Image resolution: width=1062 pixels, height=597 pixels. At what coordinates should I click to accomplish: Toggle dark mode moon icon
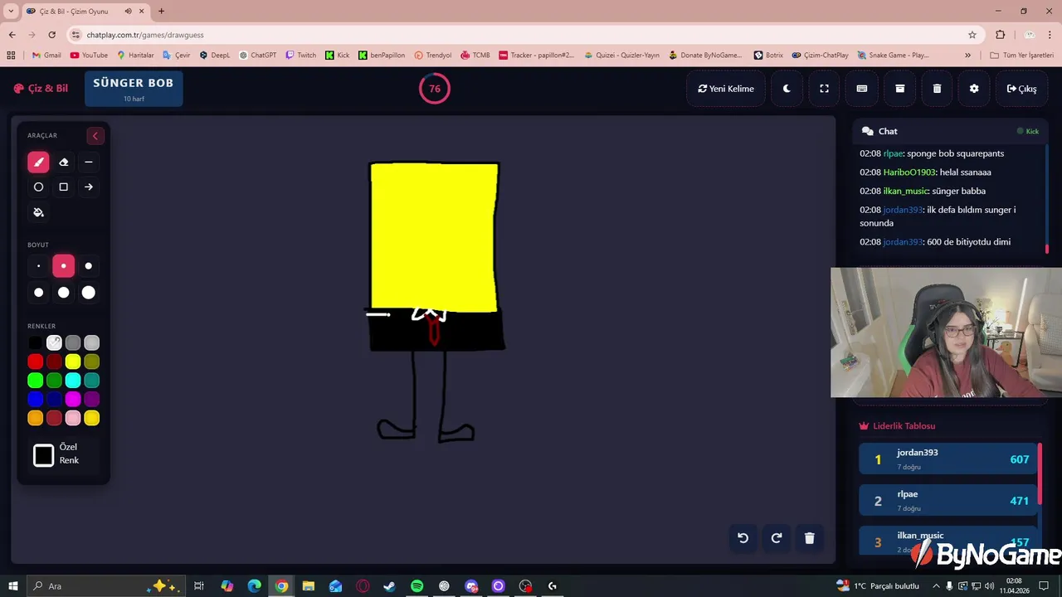pos(787,89)
